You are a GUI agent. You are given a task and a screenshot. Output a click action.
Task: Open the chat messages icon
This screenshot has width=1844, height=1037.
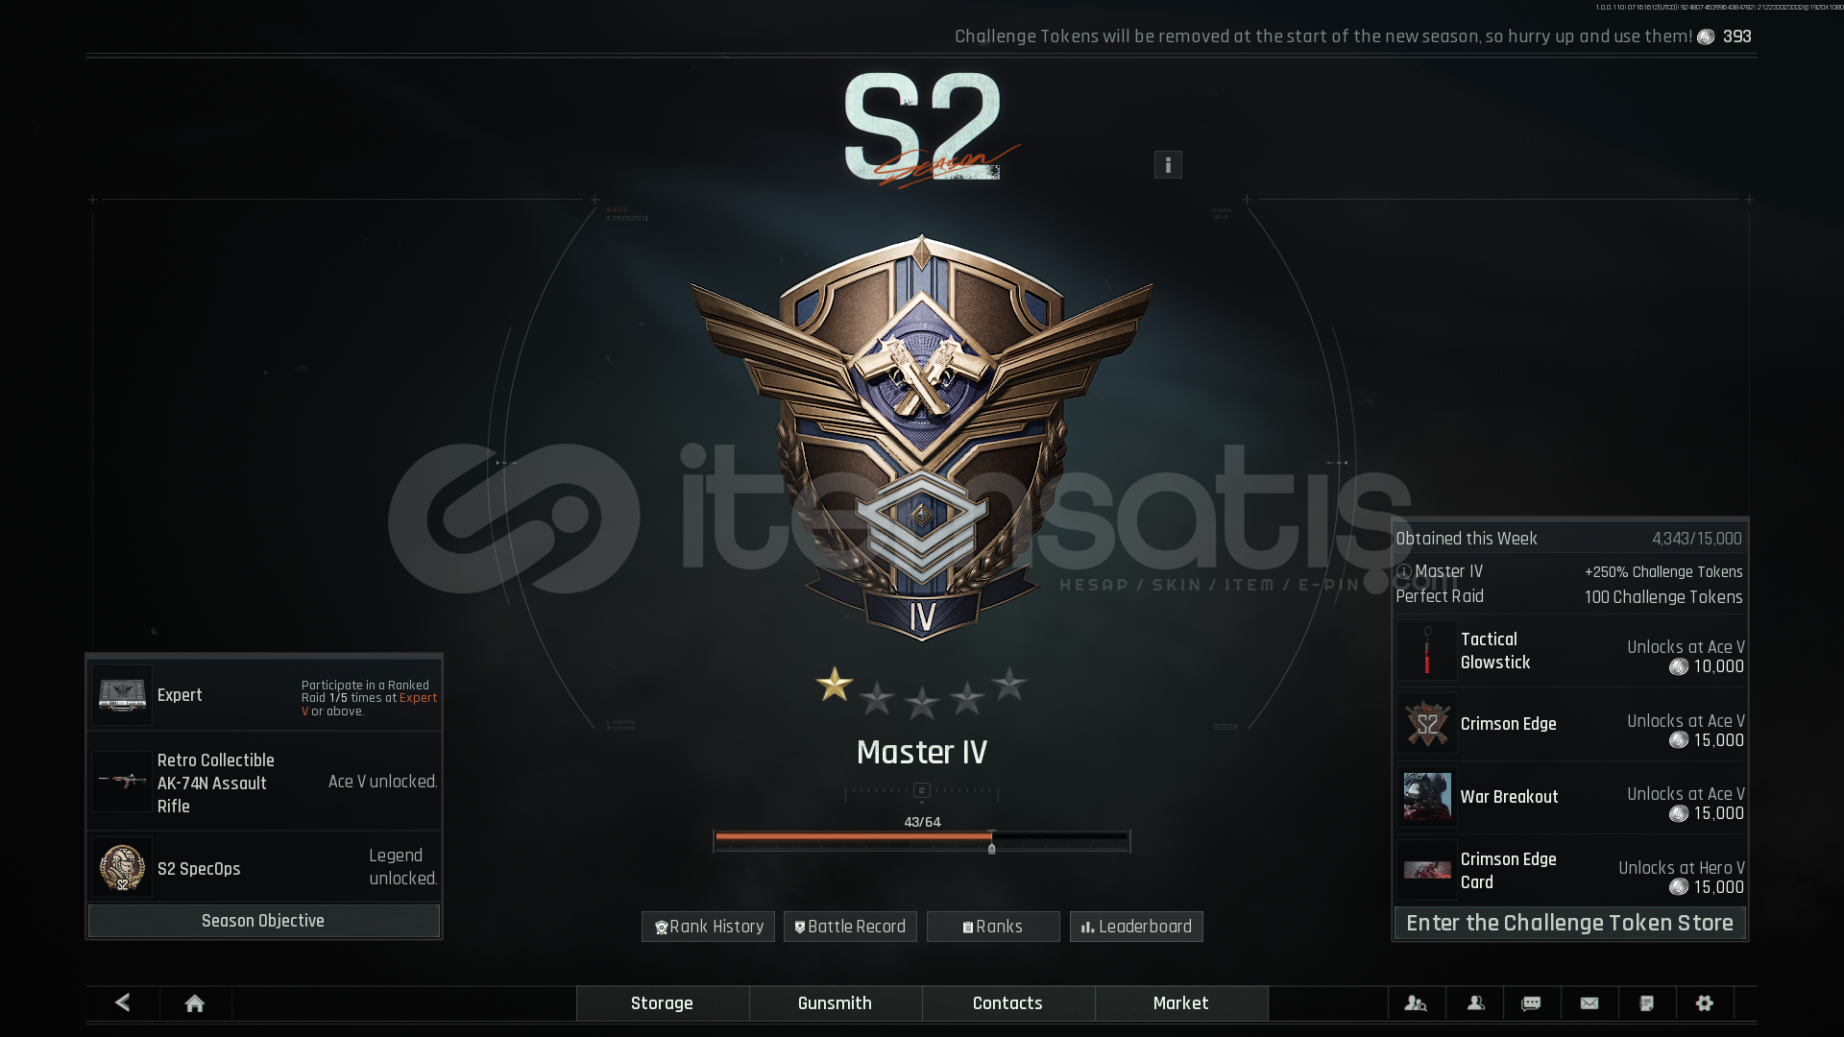pyautogui.click(x=1532, y=1002)
